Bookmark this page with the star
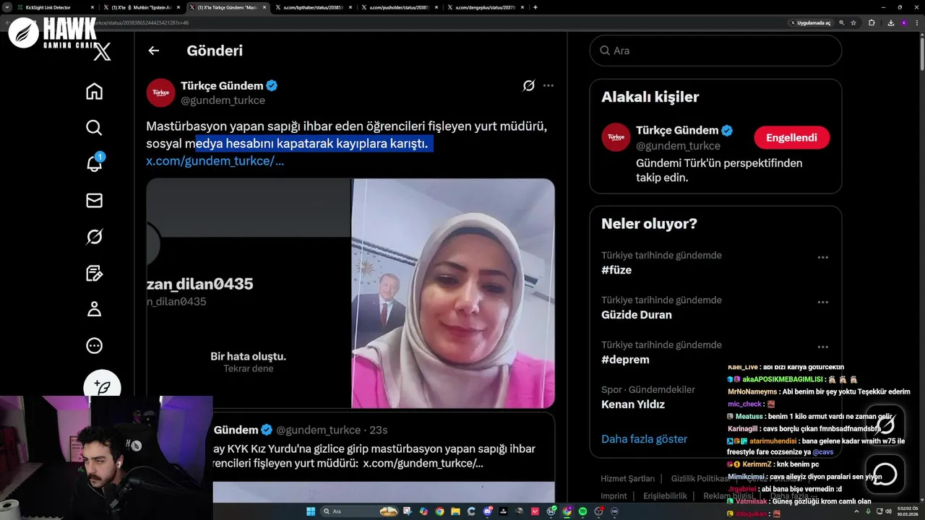This screenshot has height=520, width=925. coord(853,23)
